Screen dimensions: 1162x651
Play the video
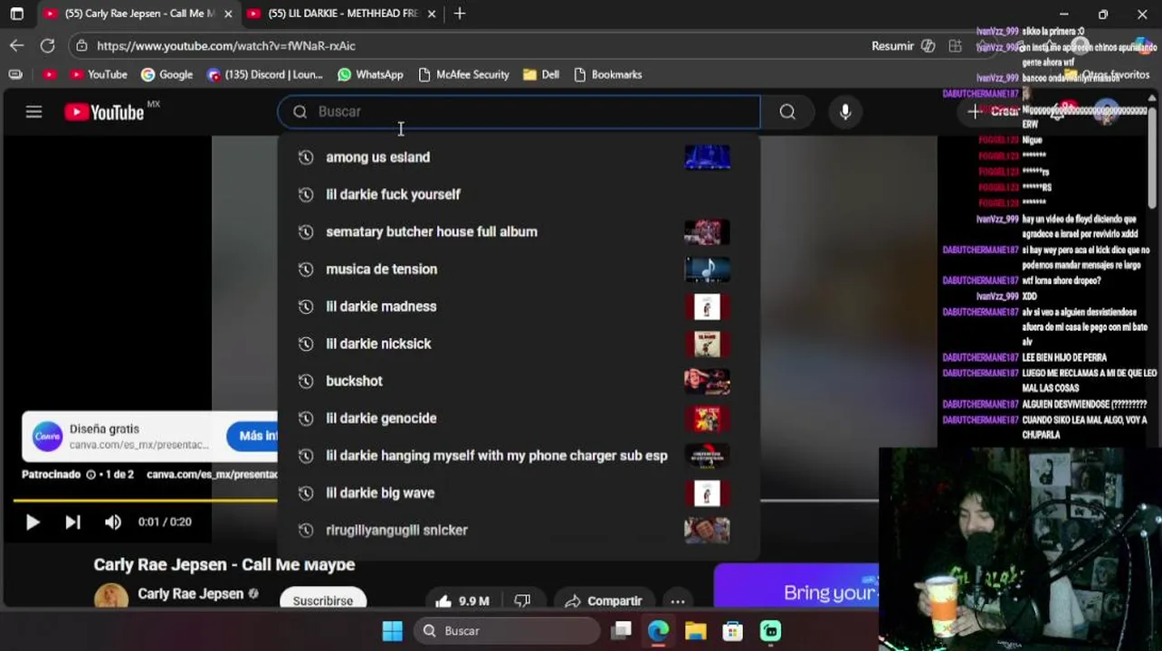[32, 522]
